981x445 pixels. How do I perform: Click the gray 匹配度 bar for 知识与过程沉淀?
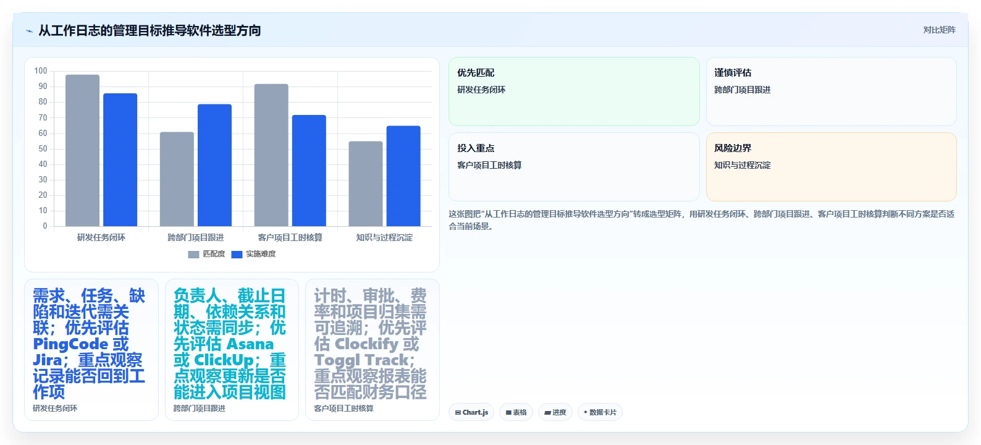click(x=366, y=184)
